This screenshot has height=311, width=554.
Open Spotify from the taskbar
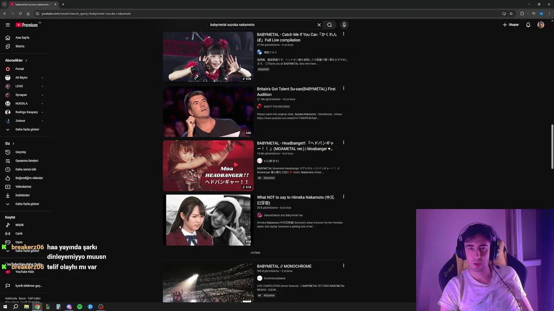point(80,307)
